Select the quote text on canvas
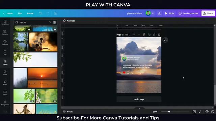The width and height of the screenshot is (216, 121). coord(137,66)
